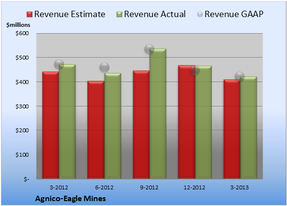Select the red estimate bar for 9-2012
The image size is (287, 206).
click(141, 124)
